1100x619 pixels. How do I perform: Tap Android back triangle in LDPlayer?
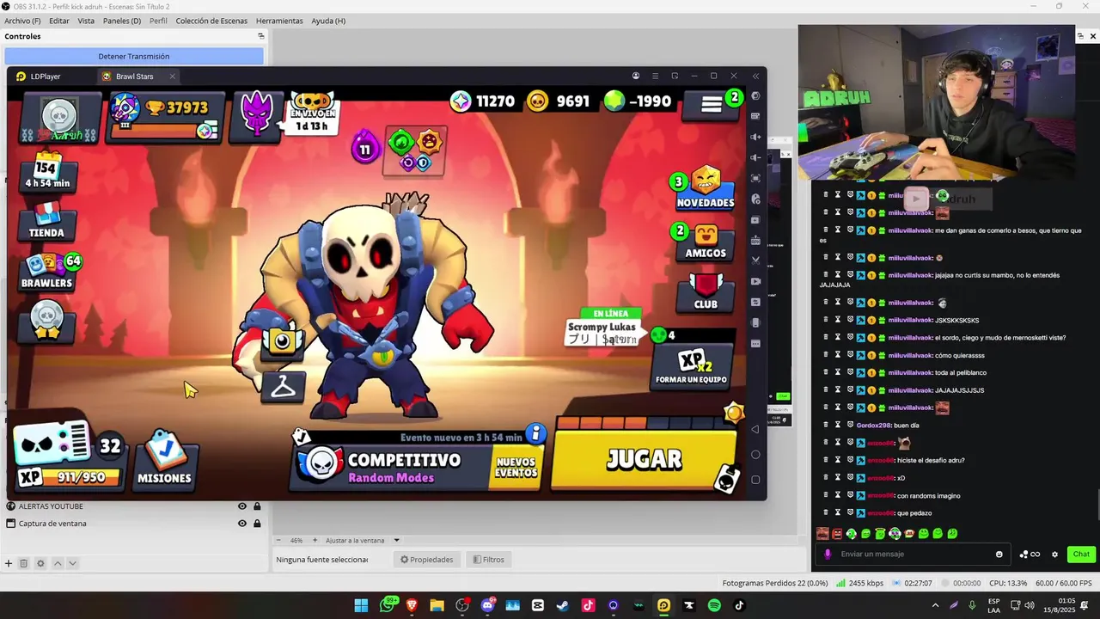tap(755, 429)
